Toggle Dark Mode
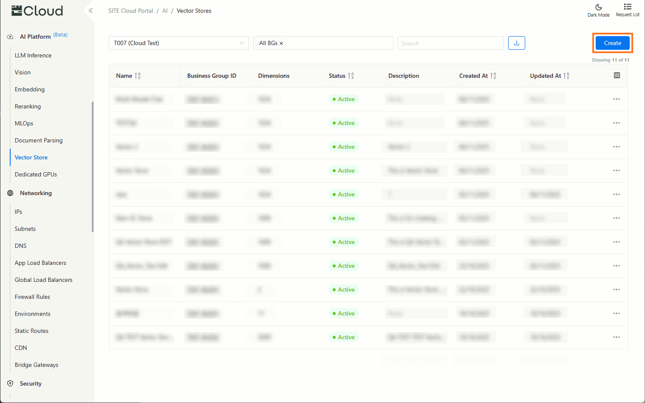Screen dimensions: 645x403 pyautogui.click(x=598, y=10)
